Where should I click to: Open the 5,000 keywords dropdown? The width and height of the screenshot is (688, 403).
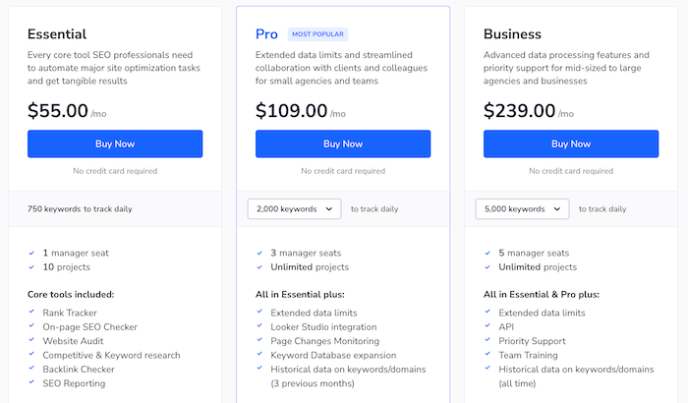522,208
